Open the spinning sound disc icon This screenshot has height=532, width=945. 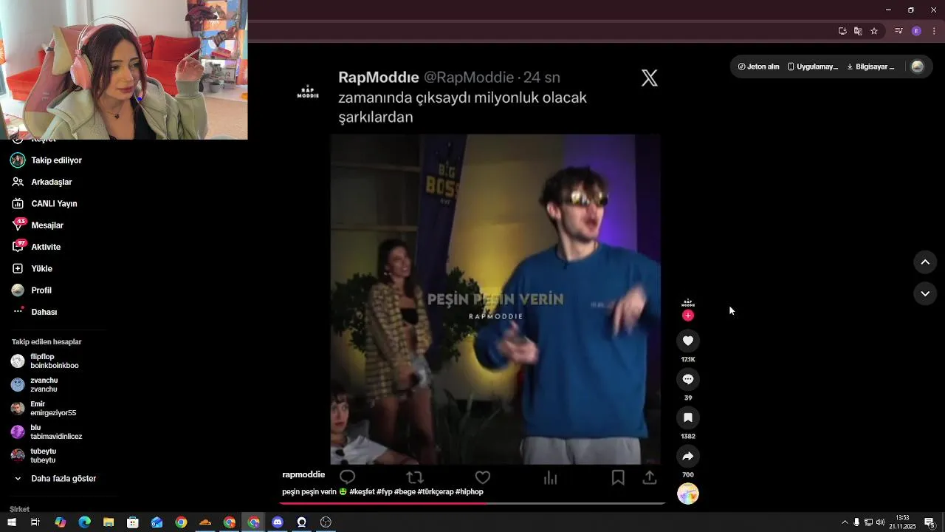pyautogui.click(x=688, y=494)
